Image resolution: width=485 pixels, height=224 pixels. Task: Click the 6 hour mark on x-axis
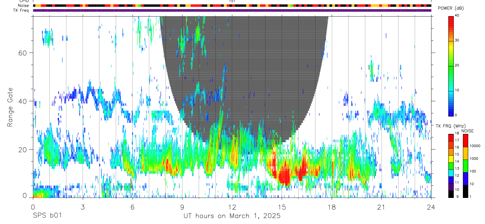pyautogui.click(x=132, y=207)
